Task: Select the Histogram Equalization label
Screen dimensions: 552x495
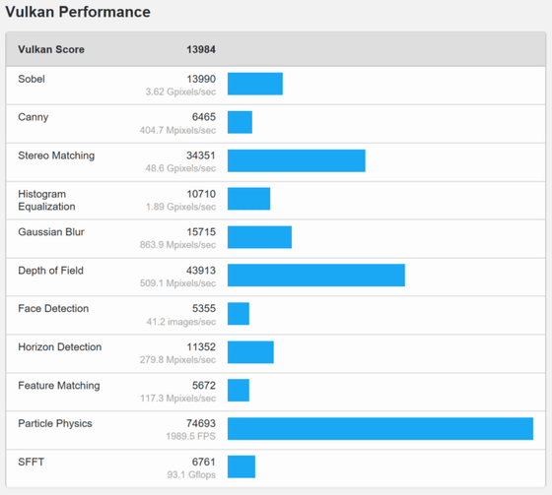Action: click(46, 201)
